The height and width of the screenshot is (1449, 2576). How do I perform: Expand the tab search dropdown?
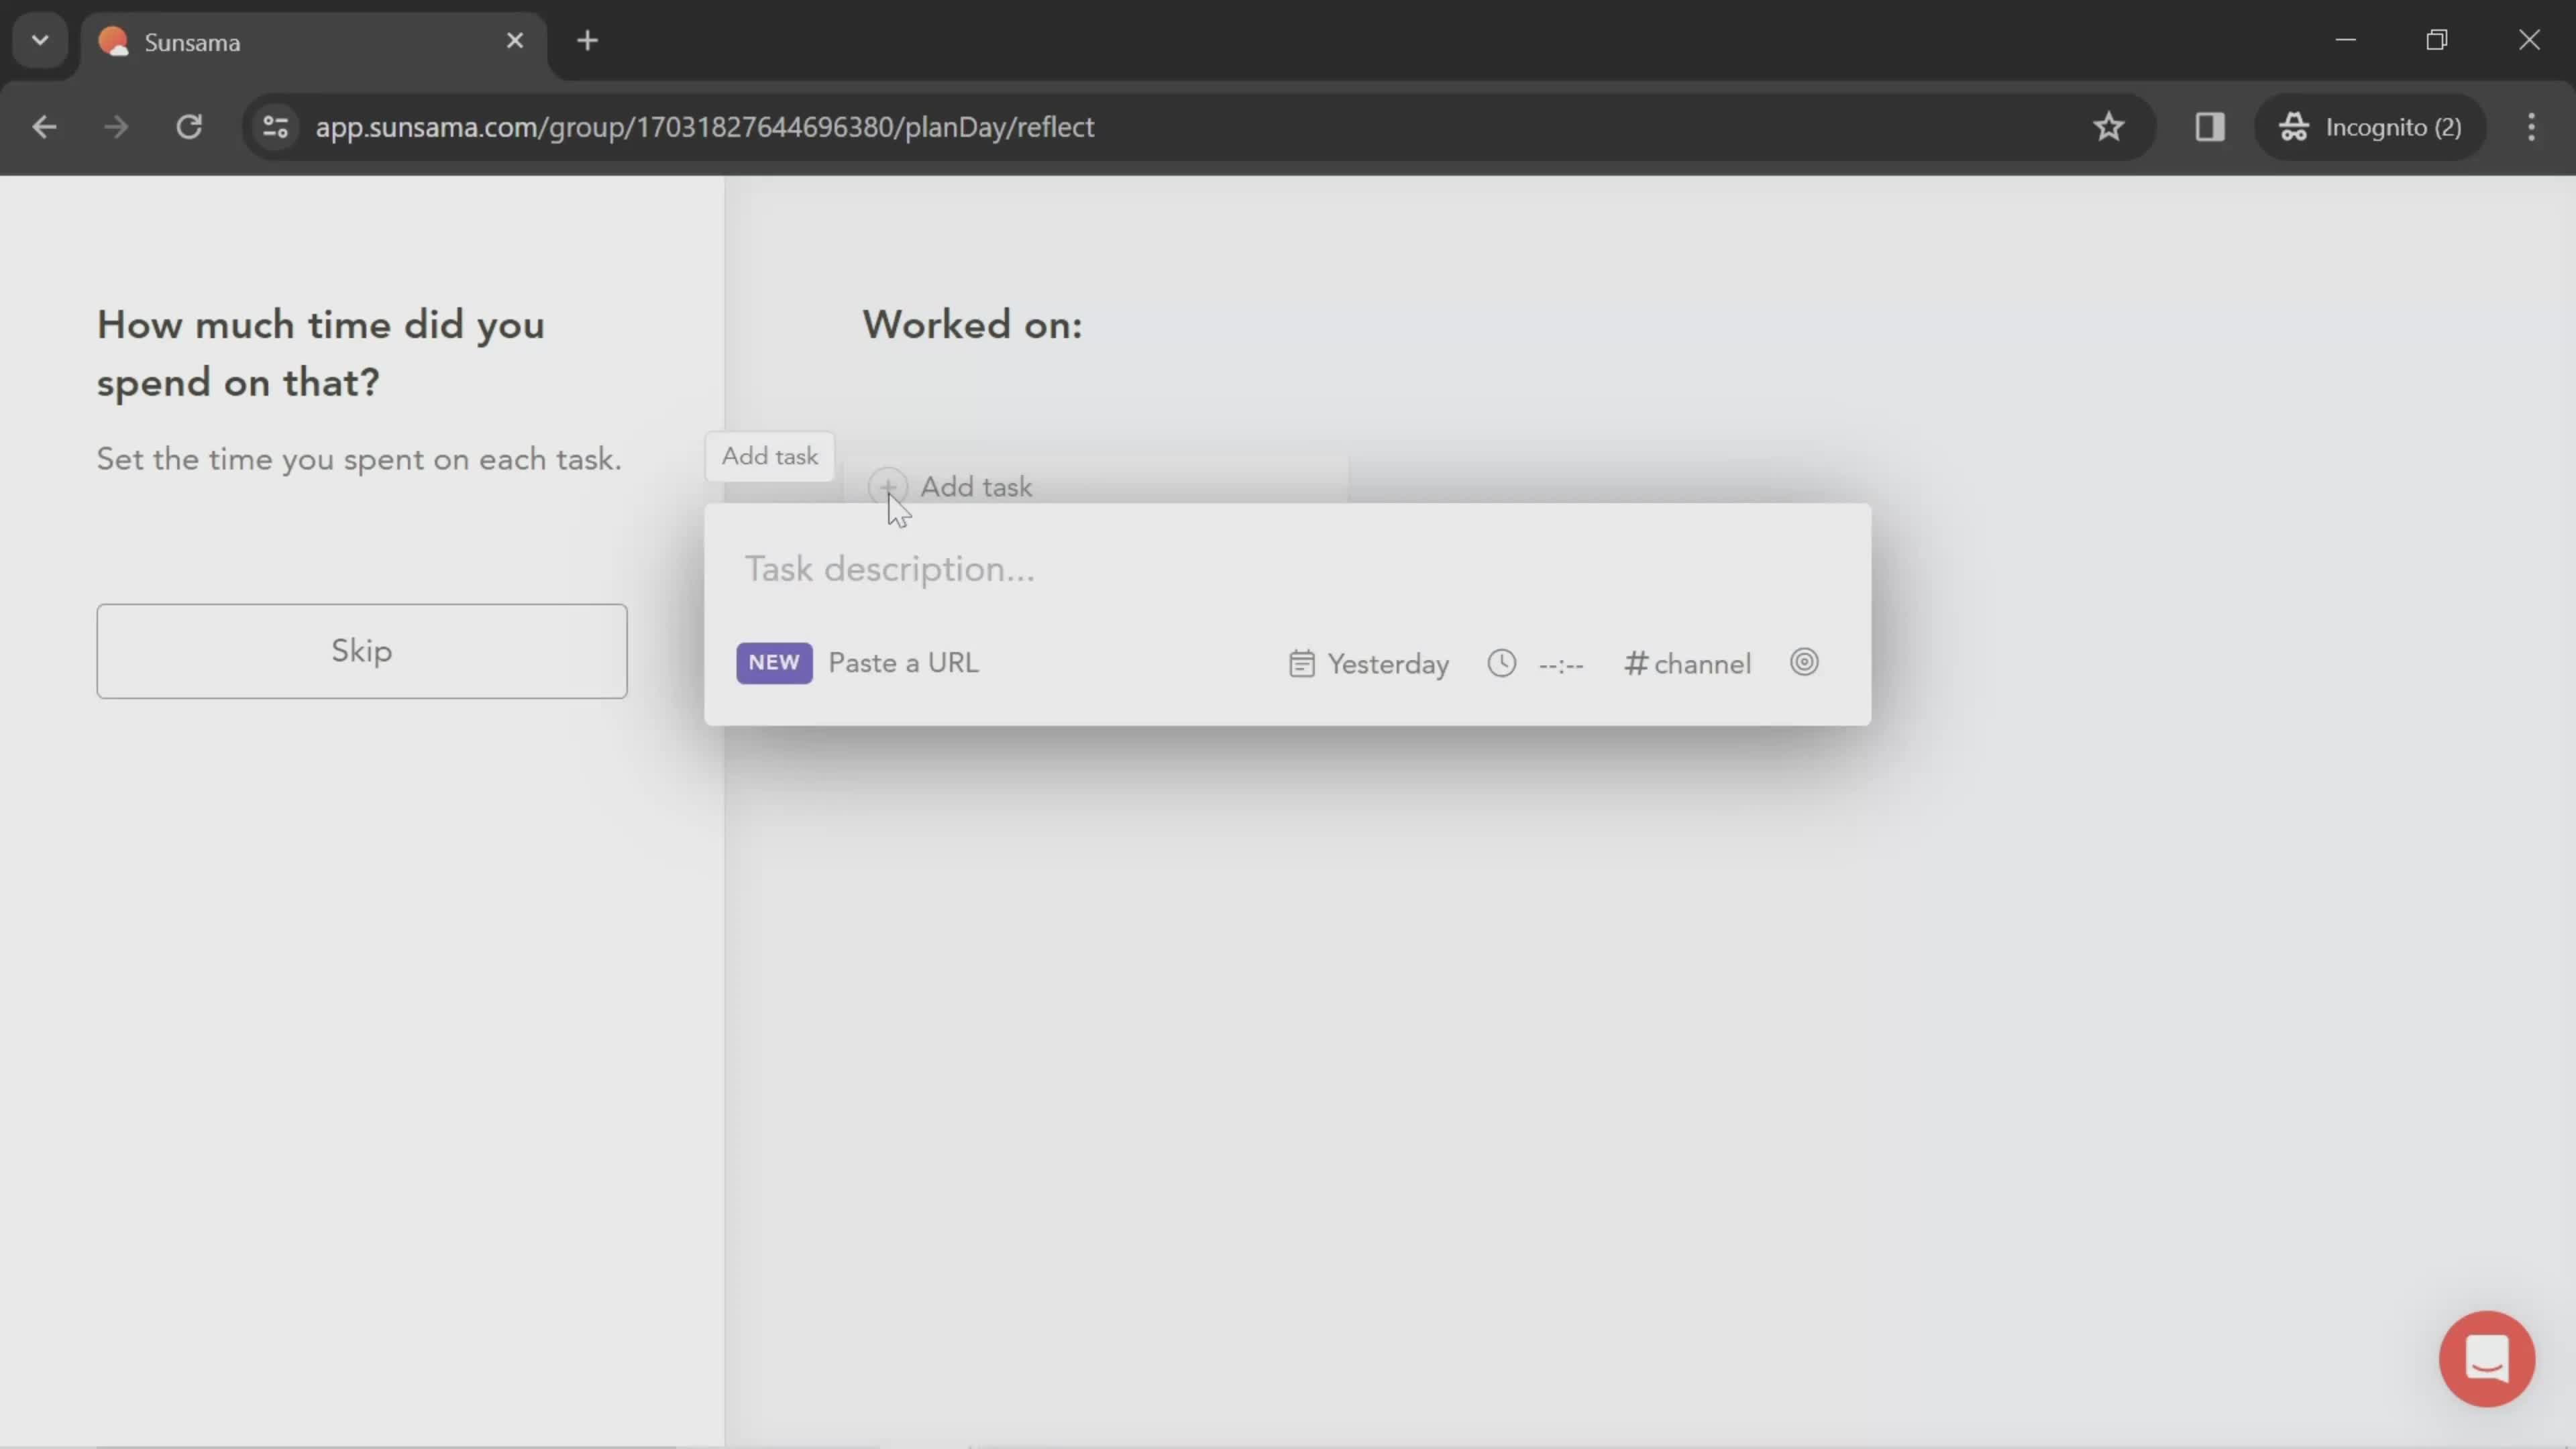coord(40,41)
